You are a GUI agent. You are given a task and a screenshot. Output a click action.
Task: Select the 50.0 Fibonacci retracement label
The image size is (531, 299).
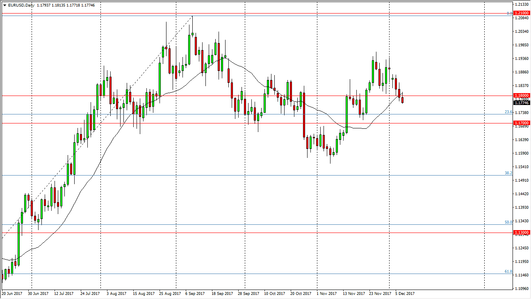508,222
